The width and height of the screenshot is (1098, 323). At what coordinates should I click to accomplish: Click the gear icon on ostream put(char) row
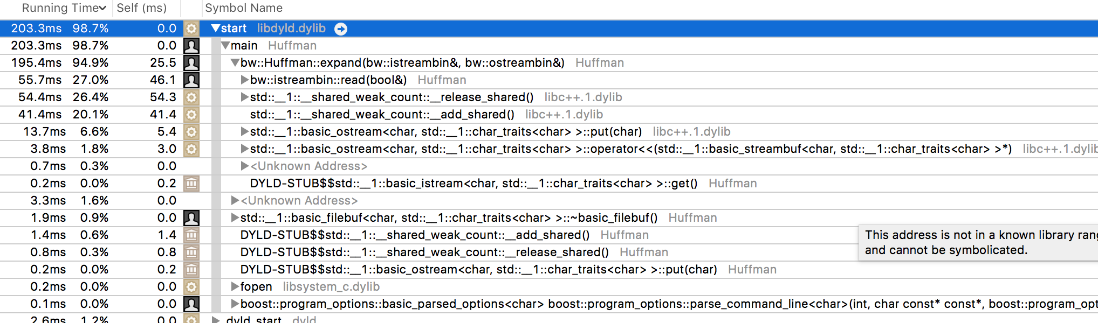click(191, 131)
